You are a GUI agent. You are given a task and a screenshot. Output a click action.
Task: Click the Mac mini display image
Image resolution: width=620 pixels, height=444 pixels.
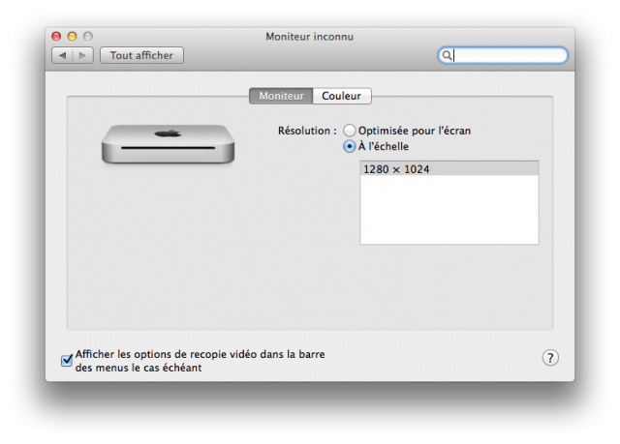coord(168,144)
